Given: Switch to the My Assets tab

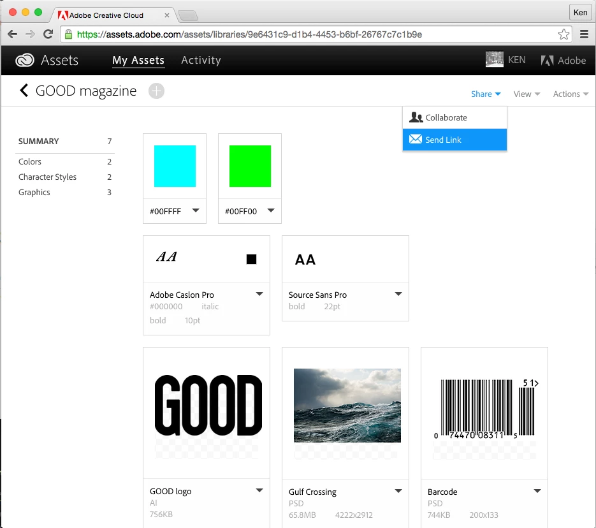Looking at the screenshot, I should tap(138, 60).
